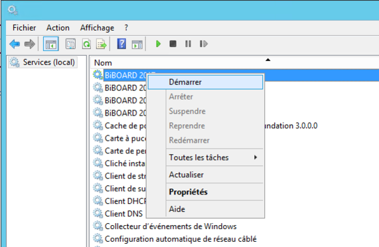
Task: Select Collecteur d'événements de Windows service
Action: 171,226
